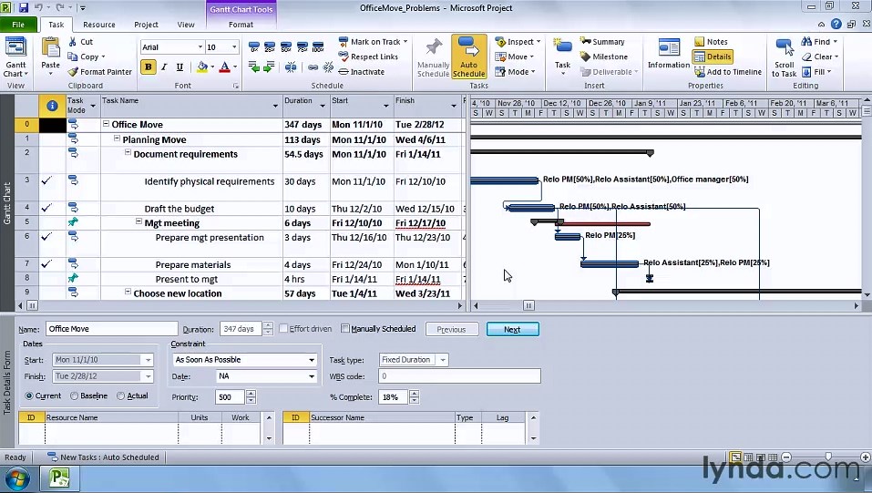Viewport: 872px width, 493px height.
Task: Toggle Underline formatting
Action: coord(180,67)
